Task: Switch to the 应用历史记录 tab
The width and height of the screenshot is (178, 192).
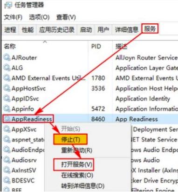Action: (x=57, y=29)
